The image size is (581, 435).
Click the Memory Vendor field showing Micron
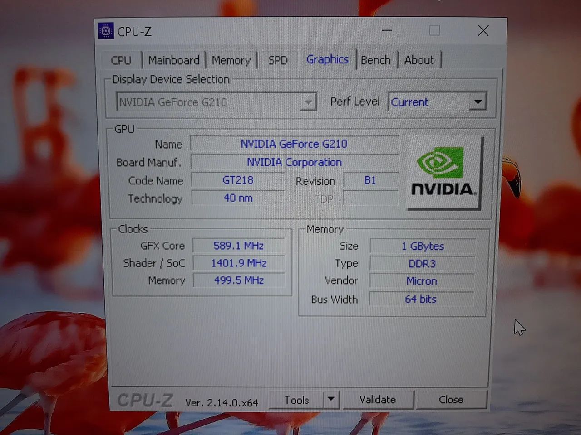(x=421, y=281)
